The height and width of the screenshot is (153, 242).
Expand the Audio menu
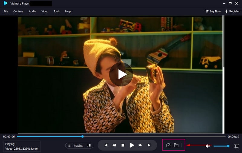tap(32, 11)
